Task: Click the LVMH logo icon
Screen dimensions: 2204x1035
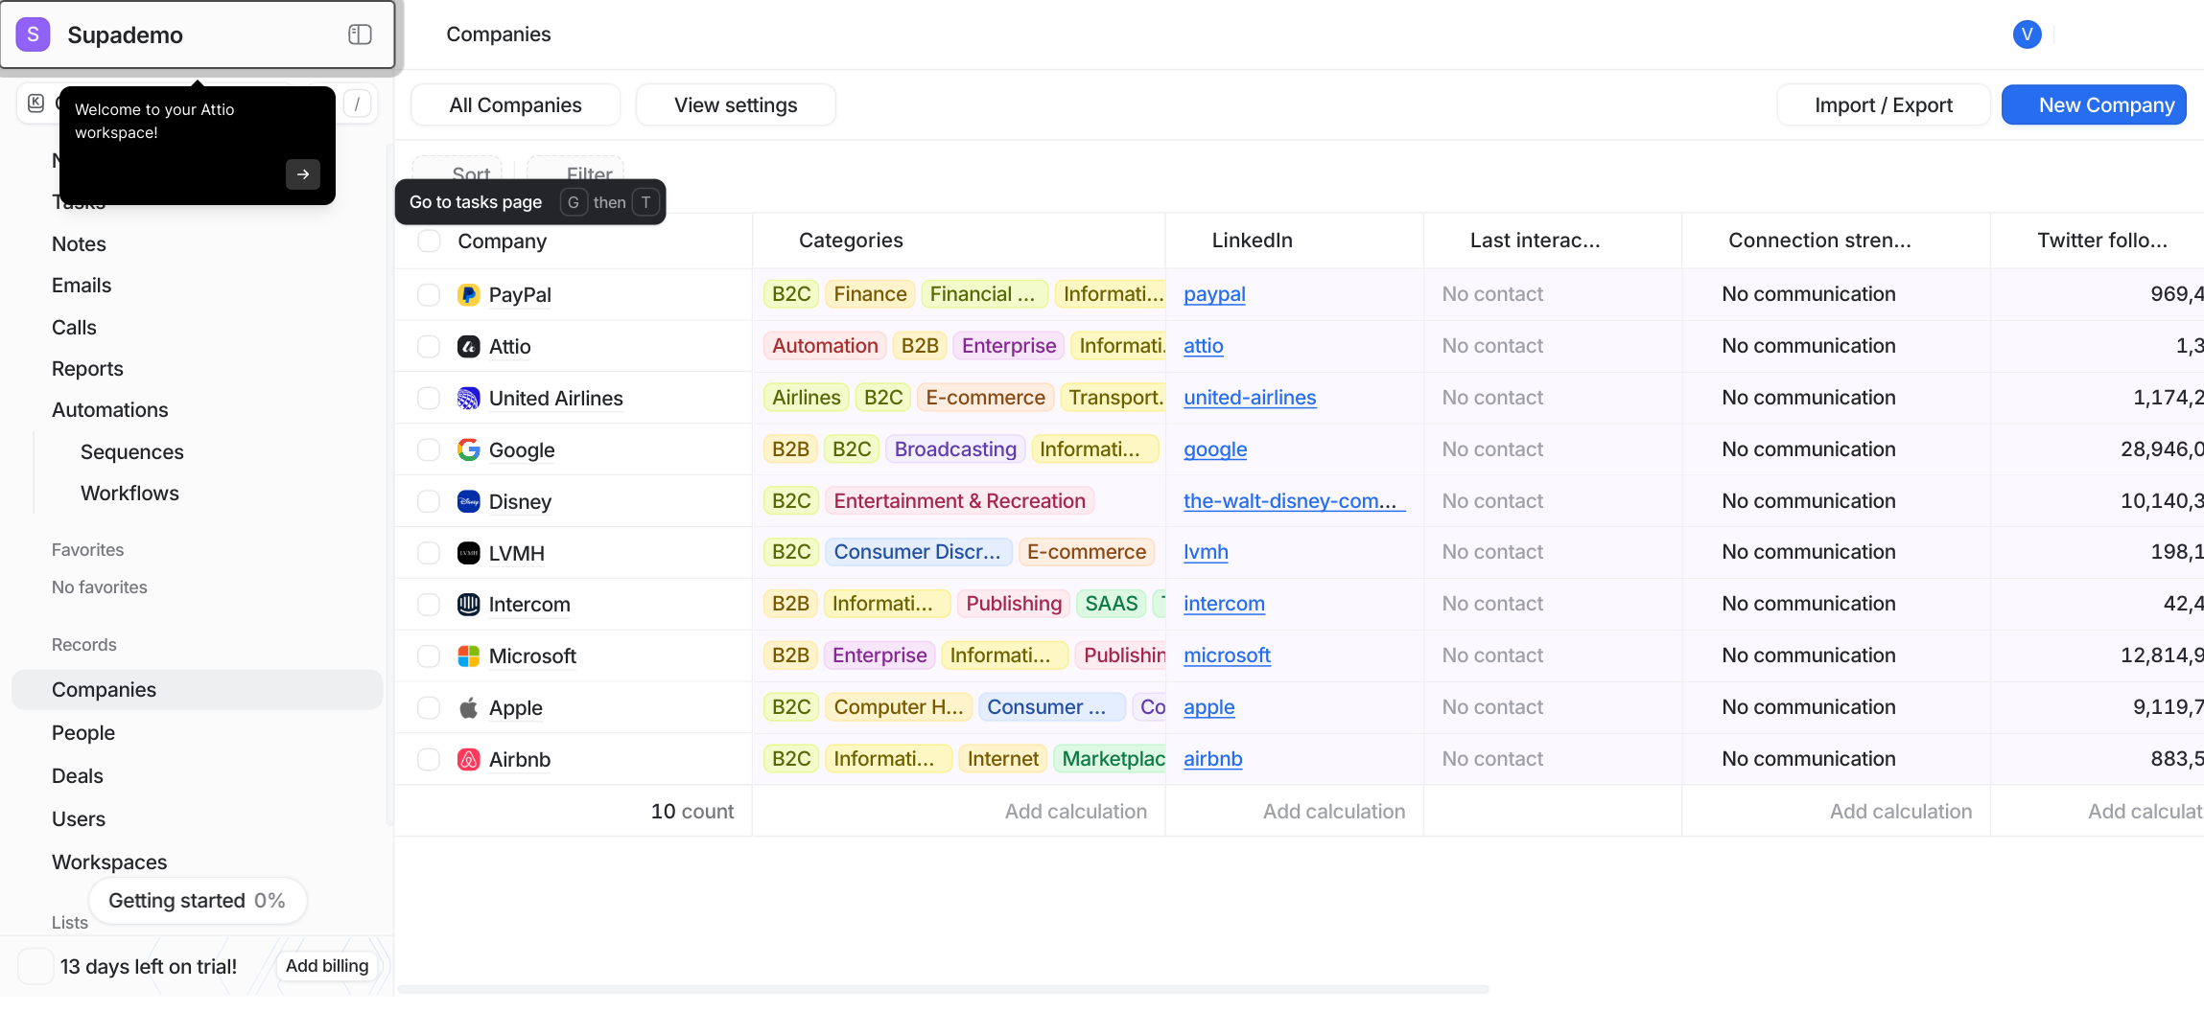Action: [x=468, y=553]
